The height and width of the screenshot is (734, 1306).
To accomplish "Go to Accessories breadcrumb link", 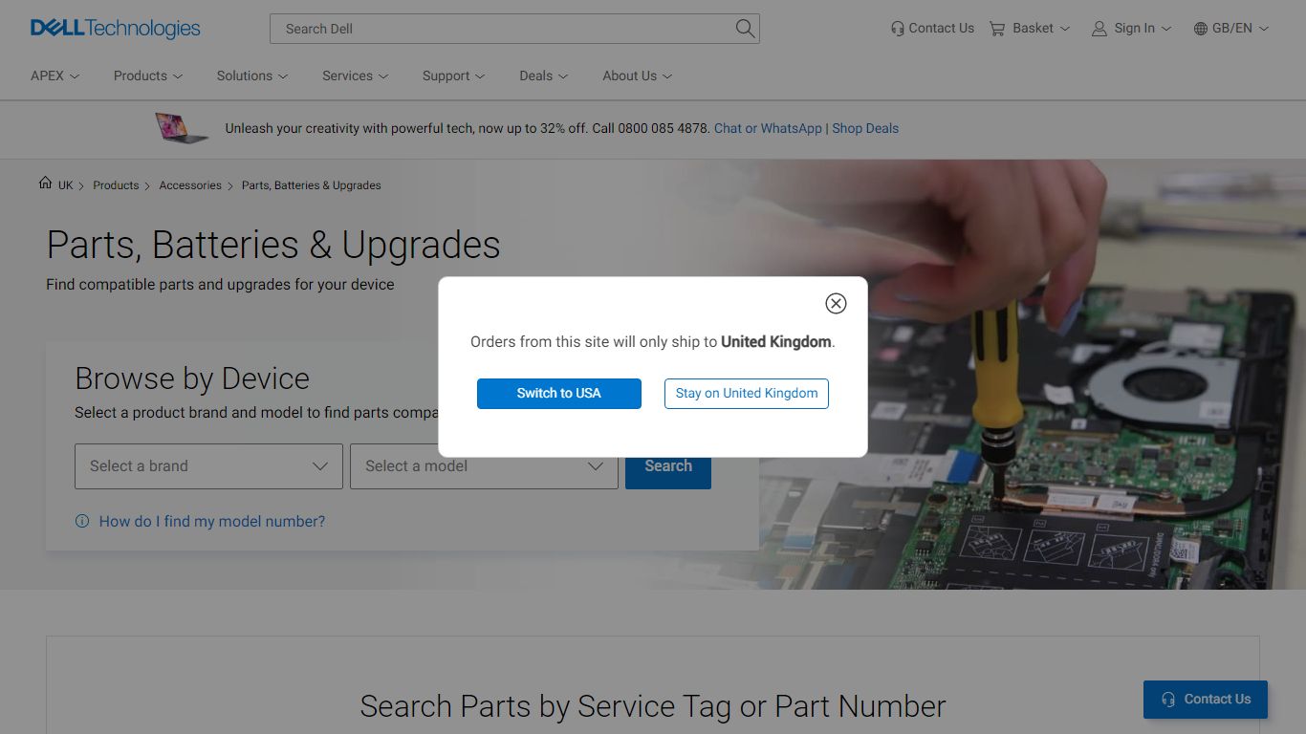I will tap(190, 185).
